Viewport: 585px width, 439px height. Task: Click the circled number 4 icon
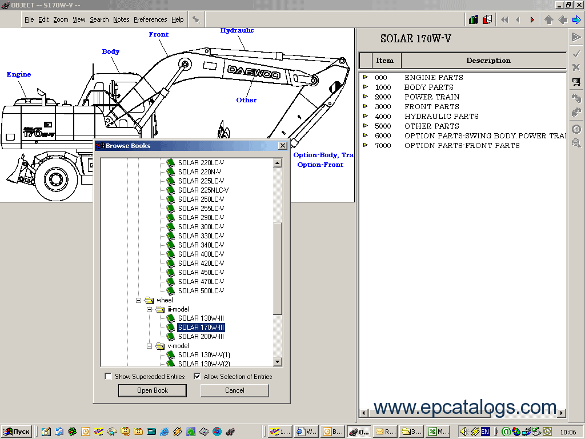pos(576,129)
